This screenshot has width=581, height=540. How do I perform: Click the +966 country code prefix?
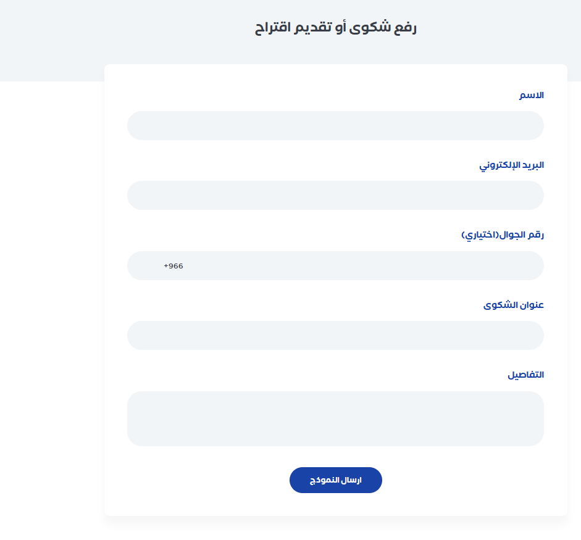173,266
